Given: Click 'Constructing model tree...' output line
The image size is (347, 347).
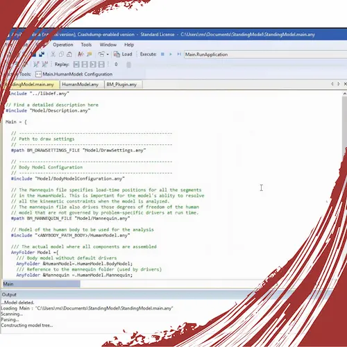Looking at the screenshot, I should [x=27, y=325].
